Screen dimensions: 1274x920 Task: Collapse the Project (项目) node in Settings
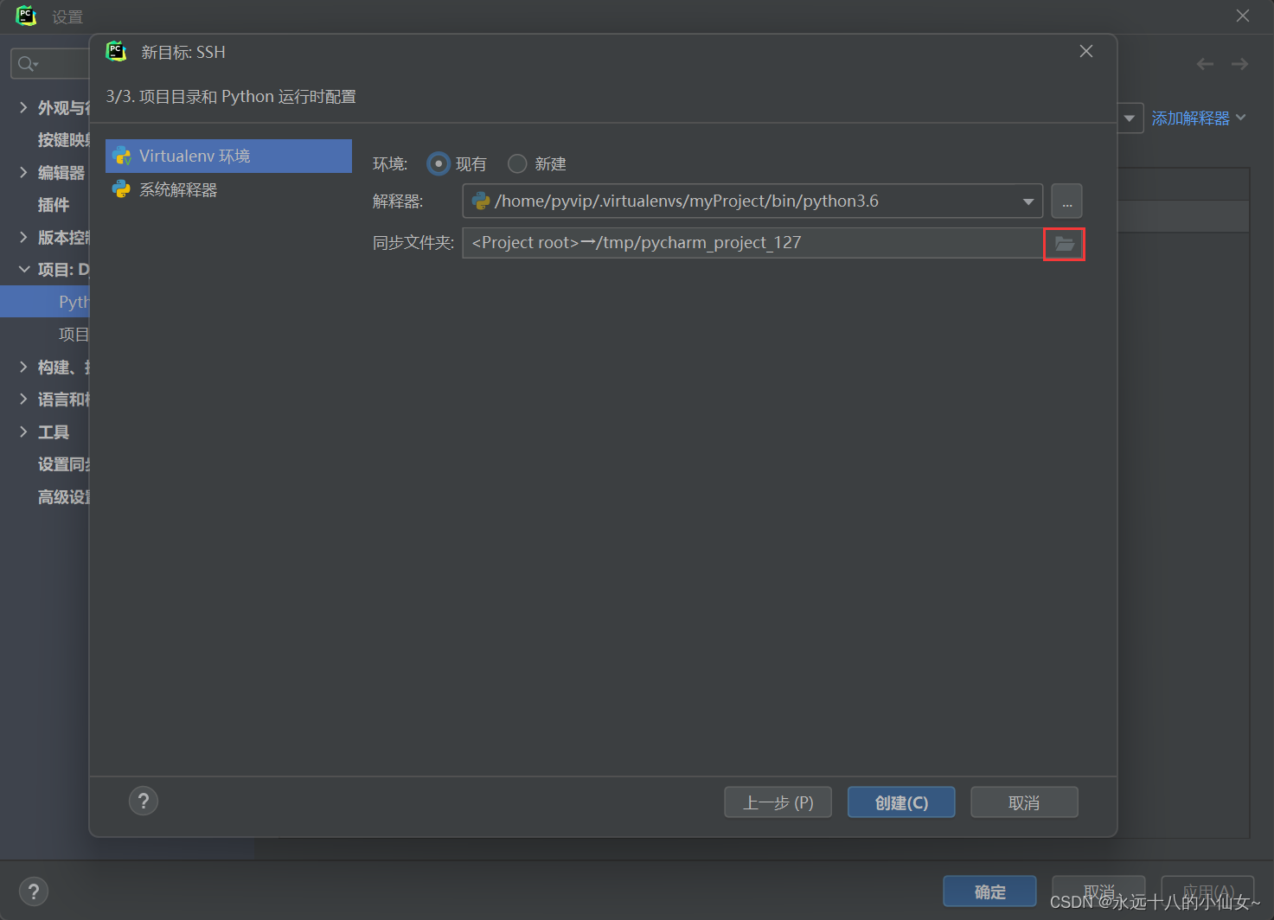(23, 269)
